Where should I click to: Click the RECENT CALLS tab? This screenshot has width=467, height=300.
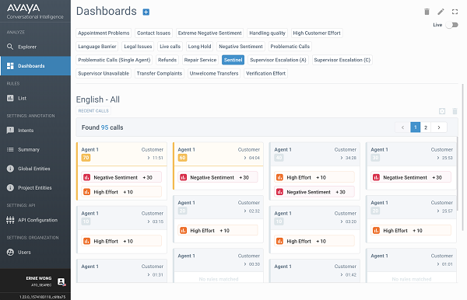click(93, 110)
